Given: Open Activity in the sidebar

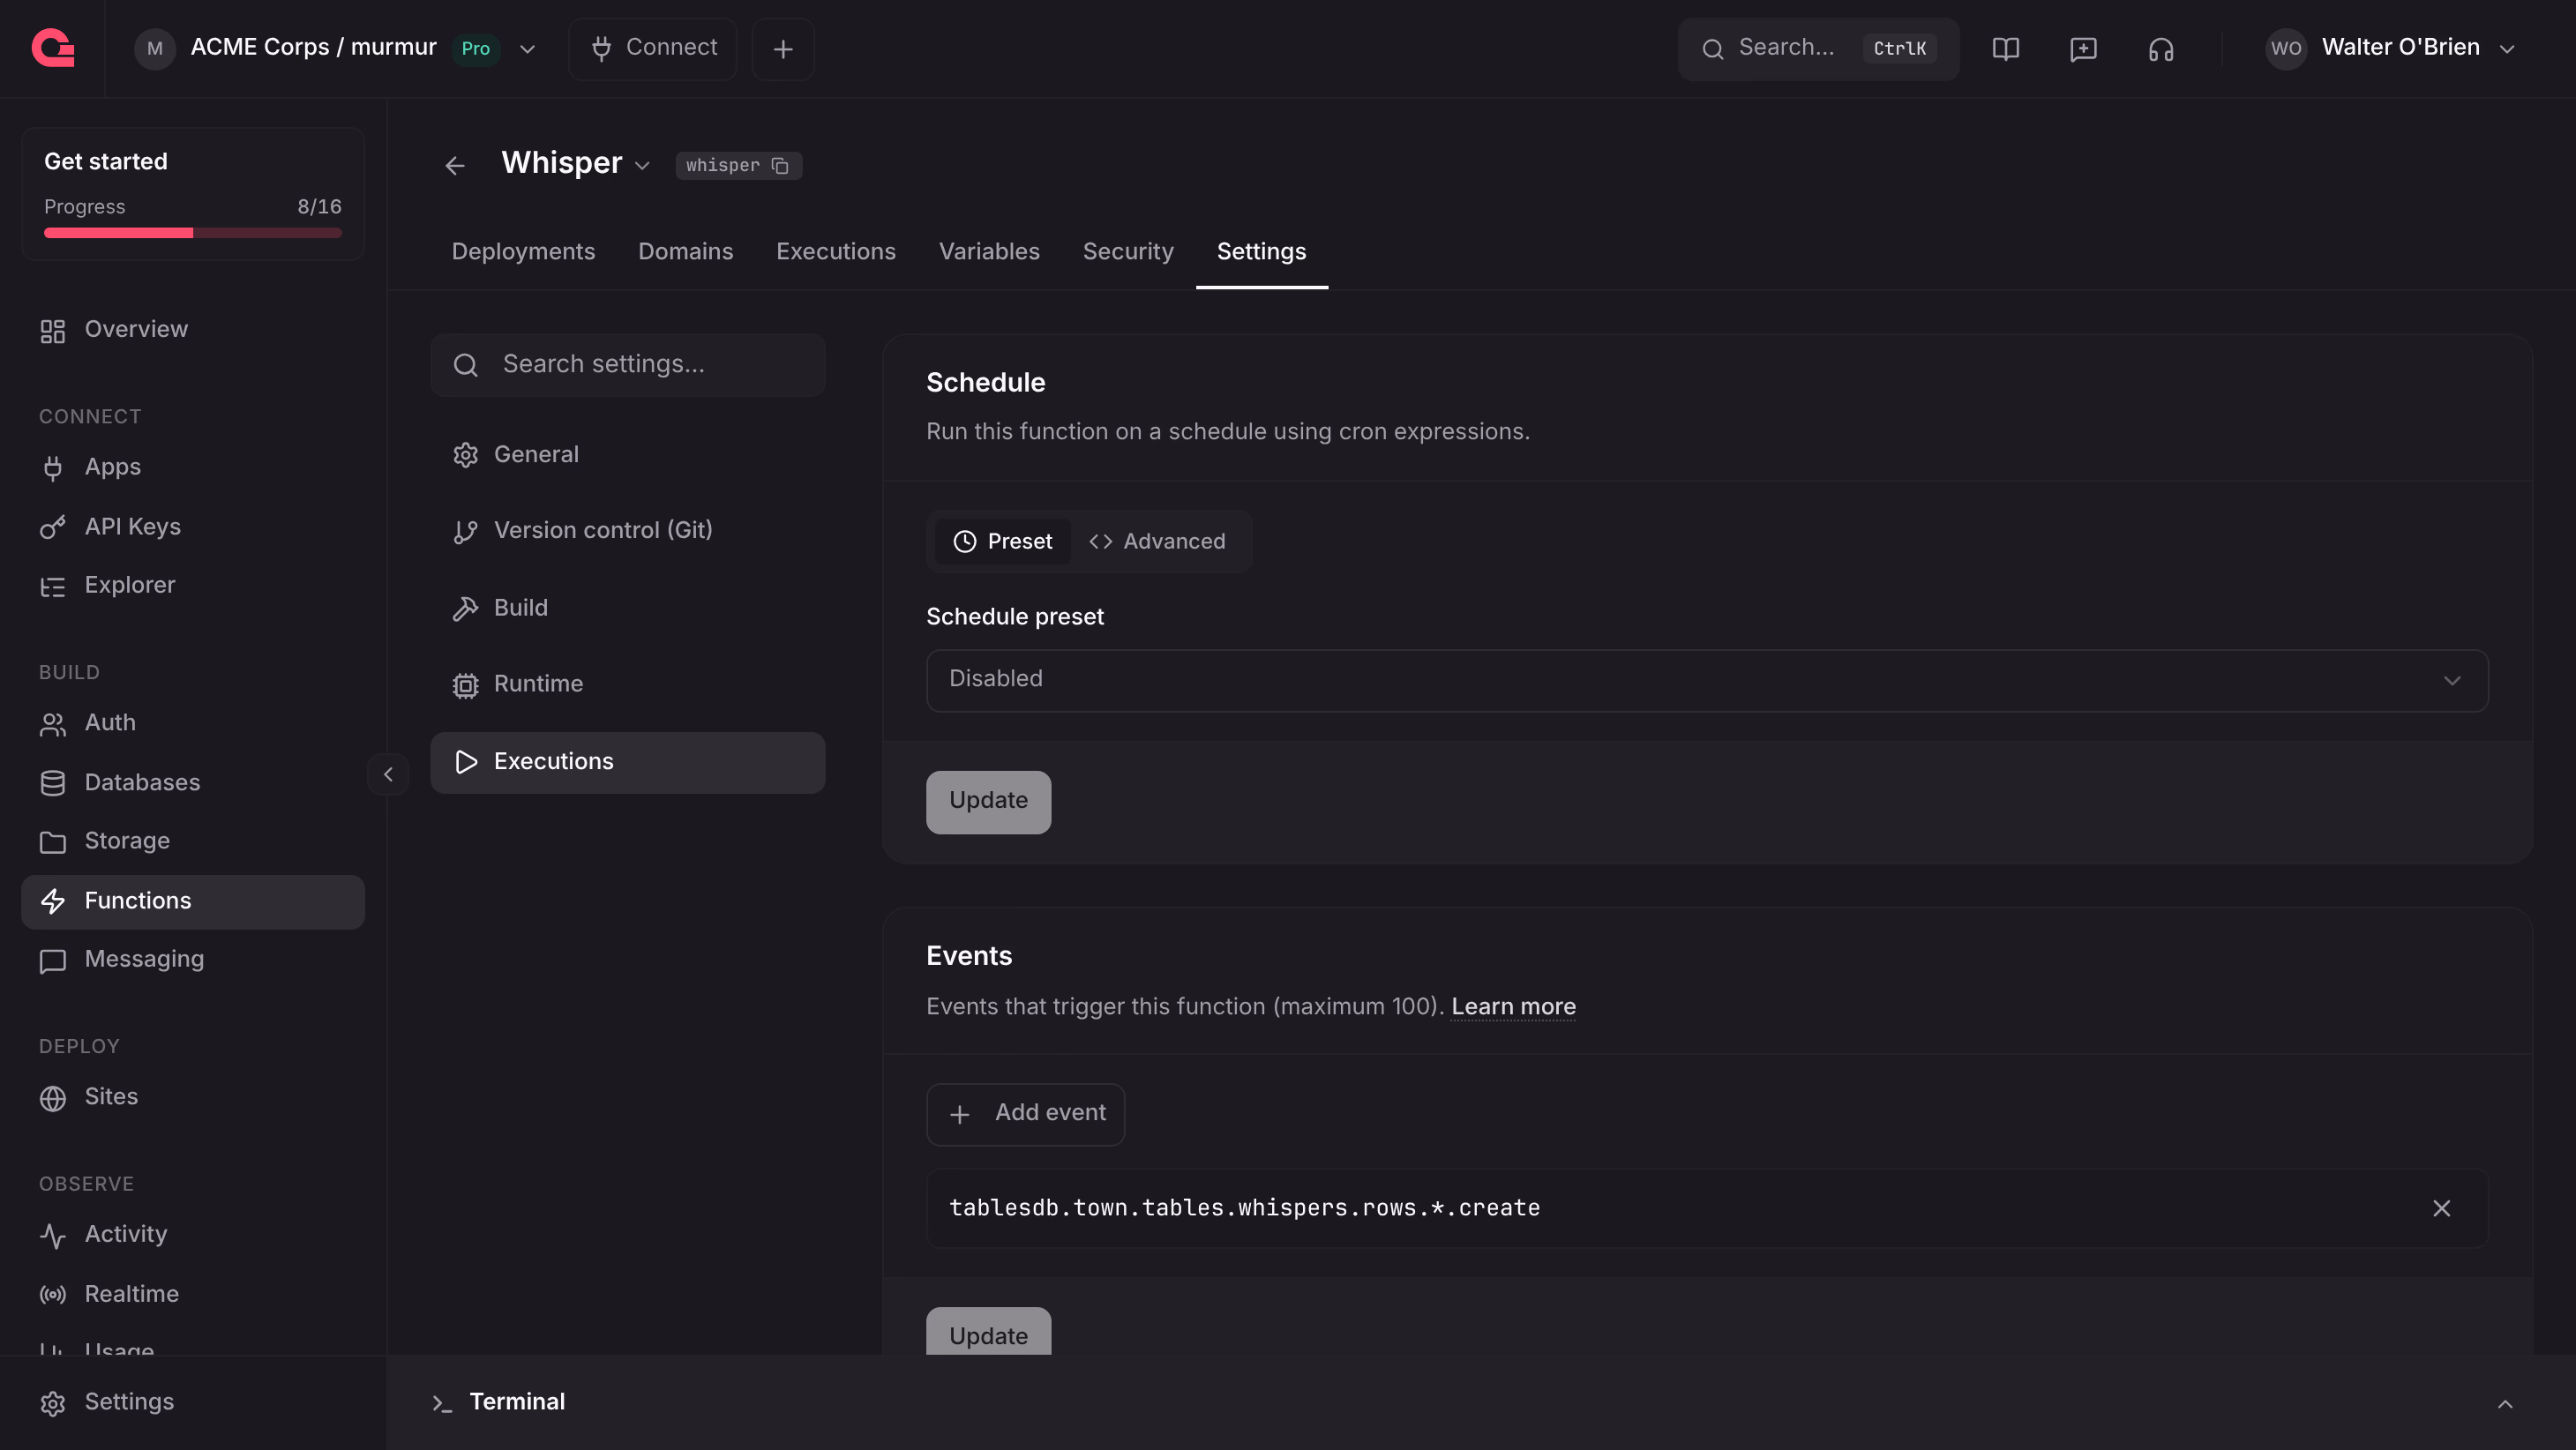Looking at the screenshot, I should (x=193, y=1235).
